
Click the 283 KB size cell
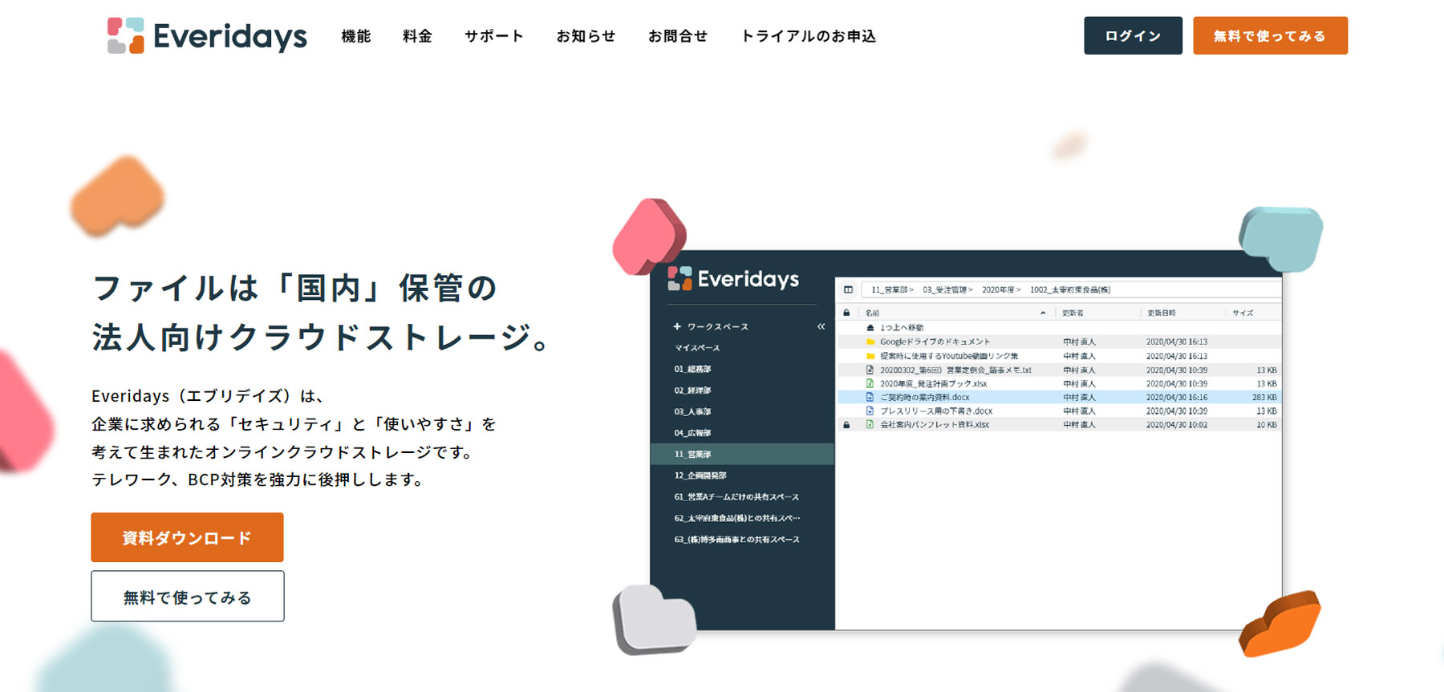[1264, 398]
